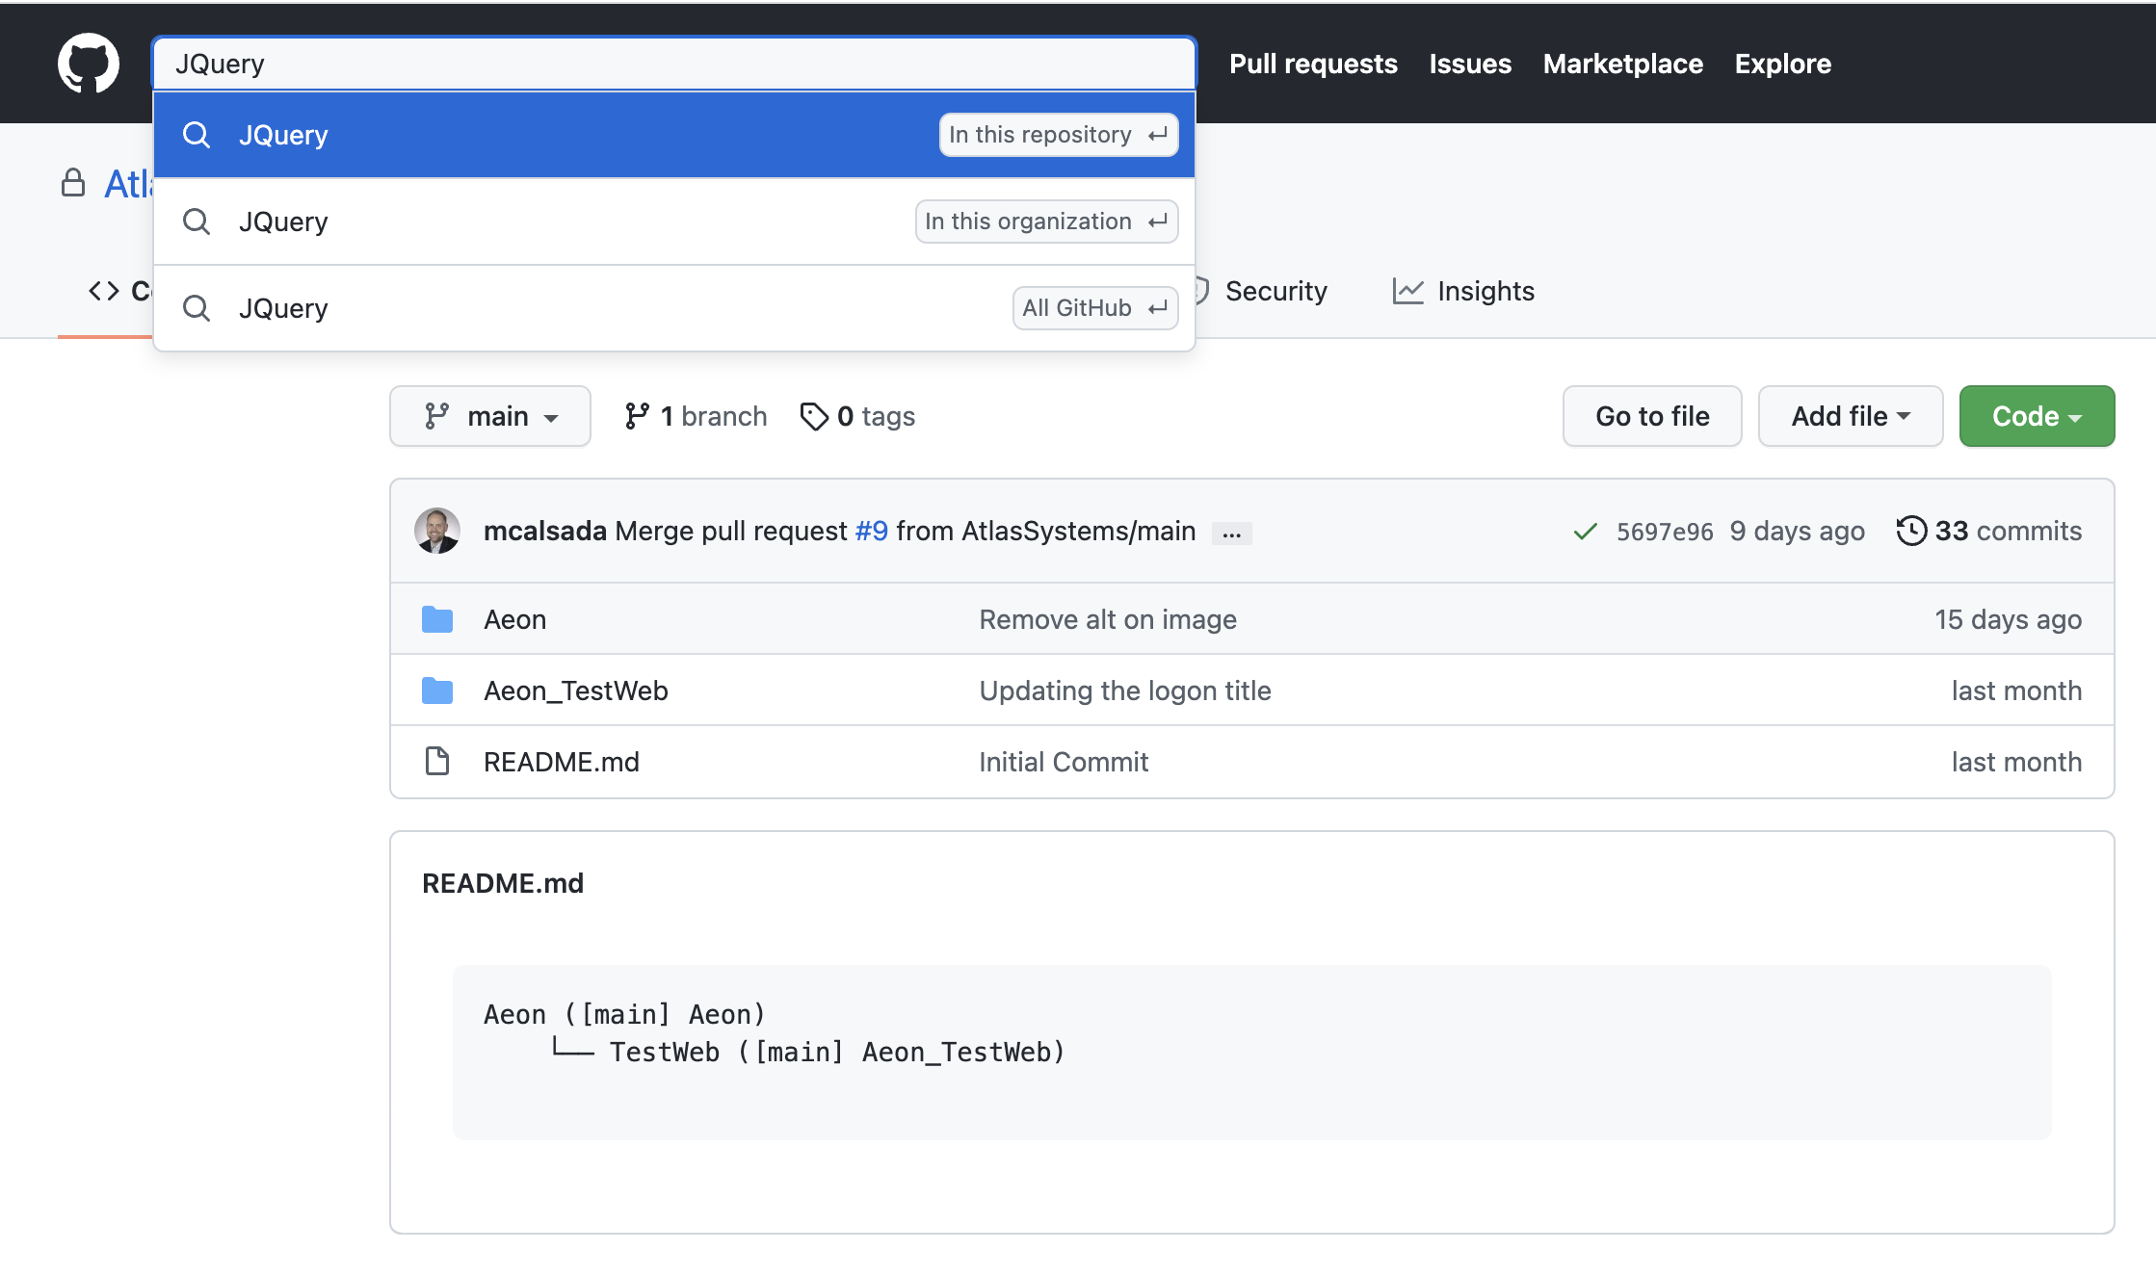Open the Add file dropdown
Image resolution: width=2156 pixels, height=1277 pixels.
coord(1849,416)
